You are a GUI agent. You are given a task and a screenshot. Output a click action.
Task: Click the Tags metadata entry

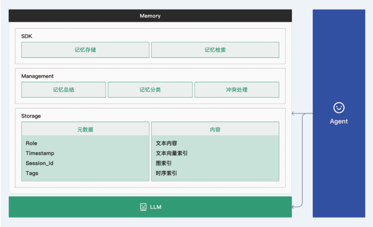[x=32, y=173]
